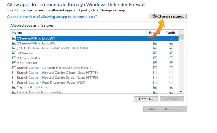Click the Remove button
217x133 pixels.
coord(172,99)
